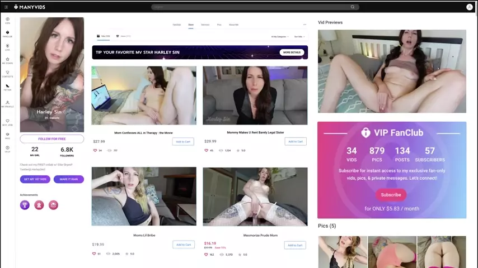
Task: Click the magnifier icon in search bar
Action: [353, 7]
